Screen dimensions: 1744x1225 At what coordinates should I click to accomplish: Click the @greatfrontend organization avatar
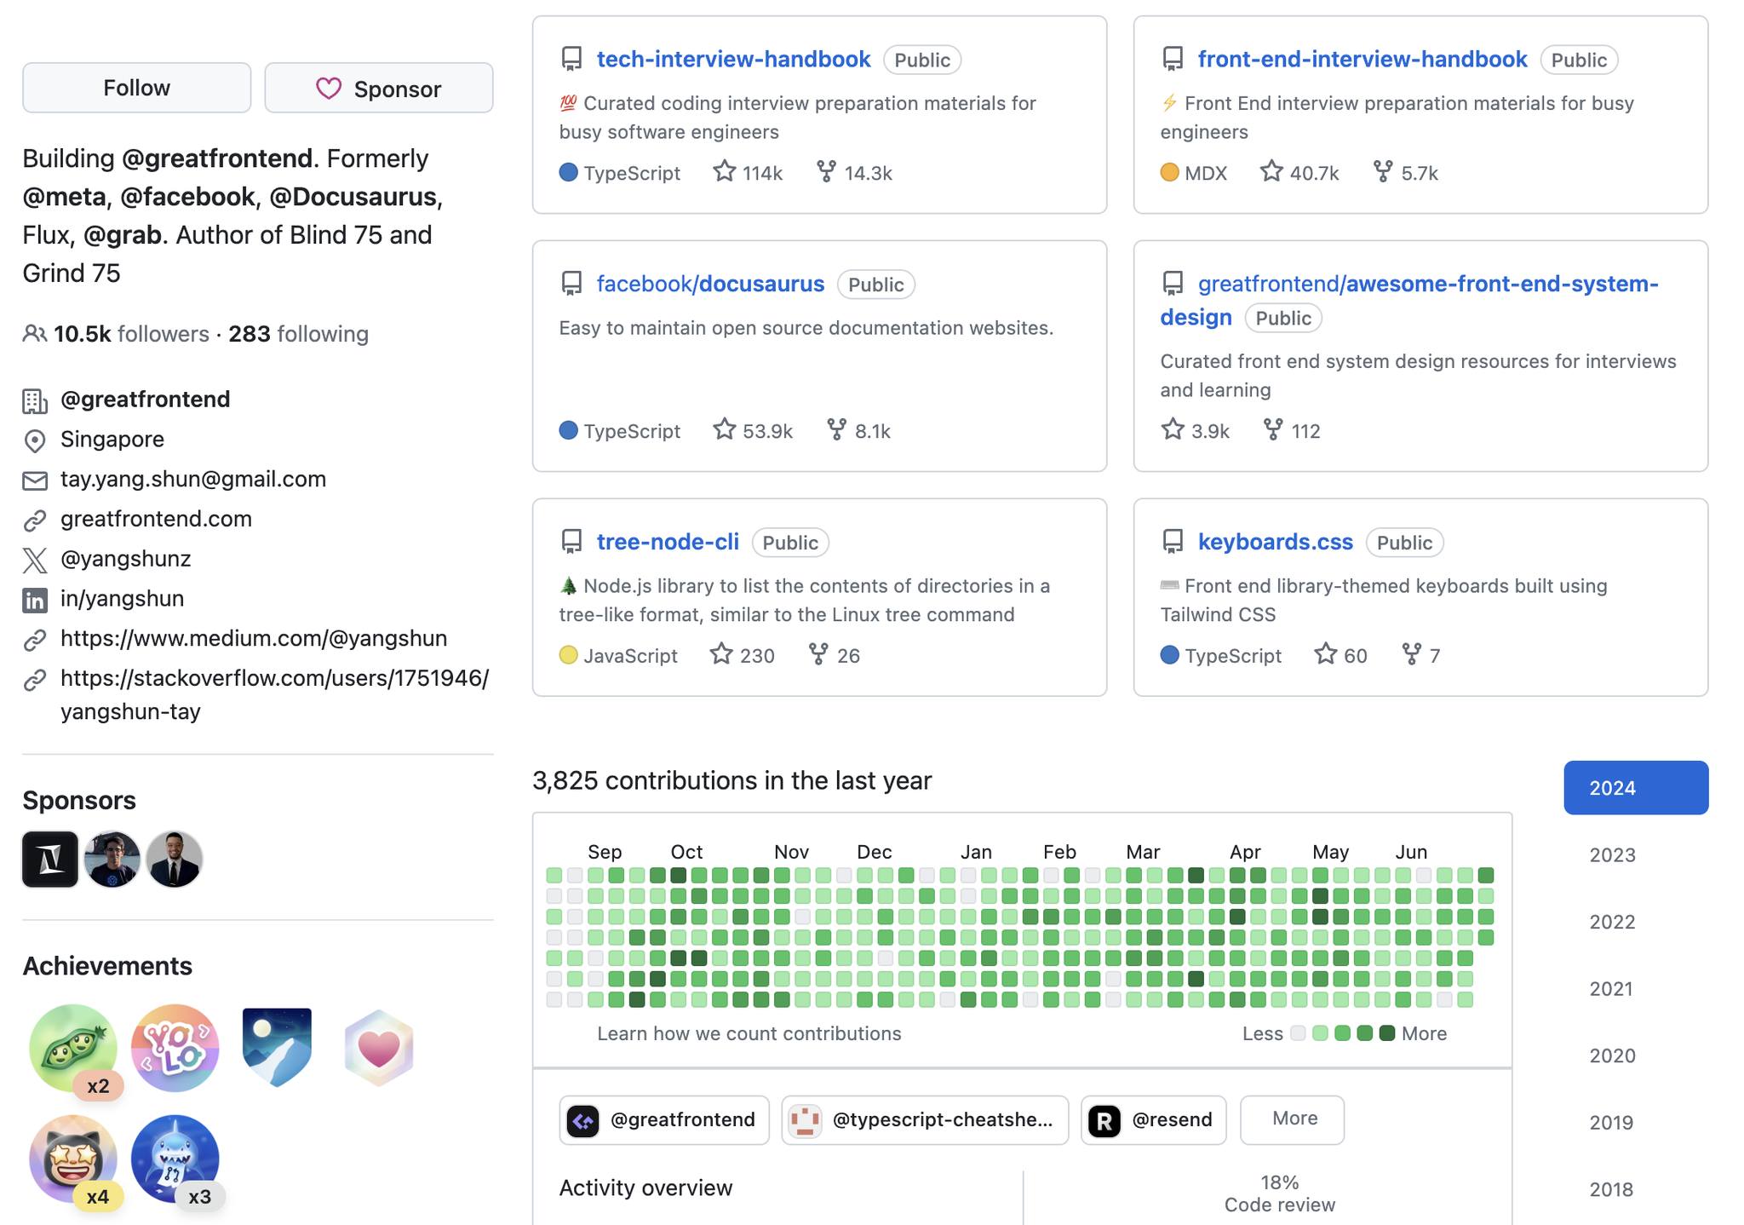(x=583, y=1120)
